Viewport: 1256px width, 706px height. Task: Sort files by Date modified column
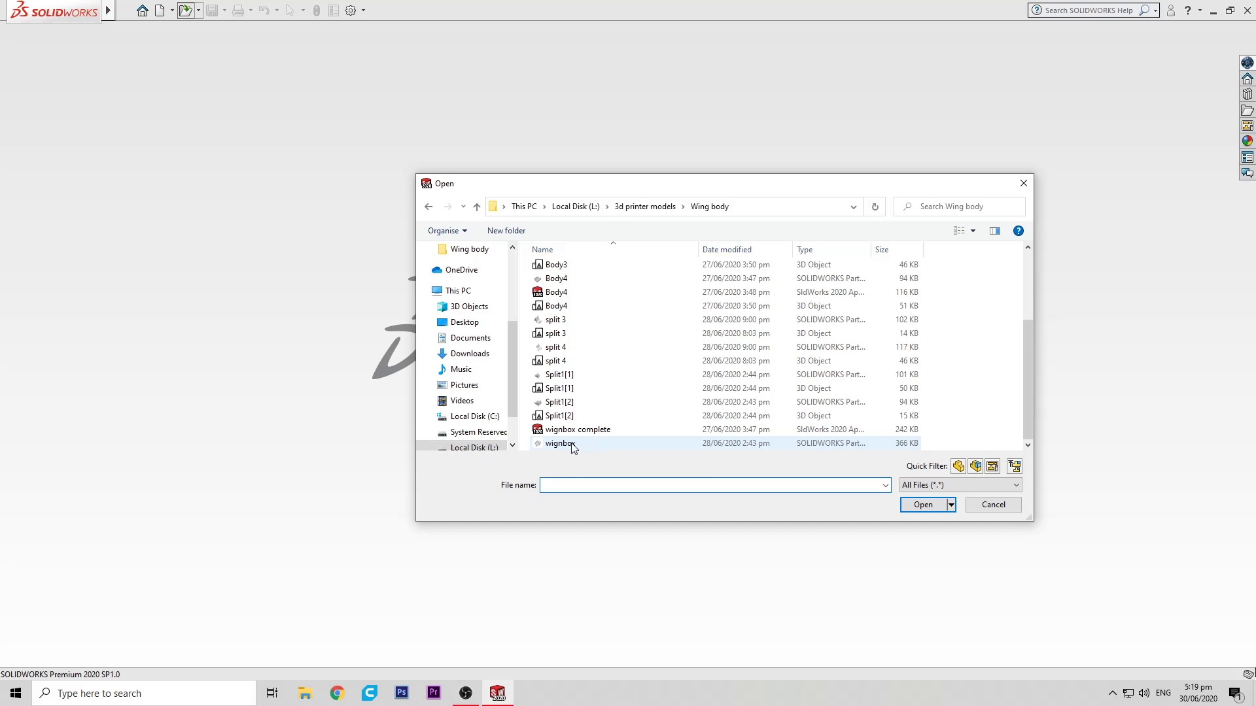pos(745,250)
